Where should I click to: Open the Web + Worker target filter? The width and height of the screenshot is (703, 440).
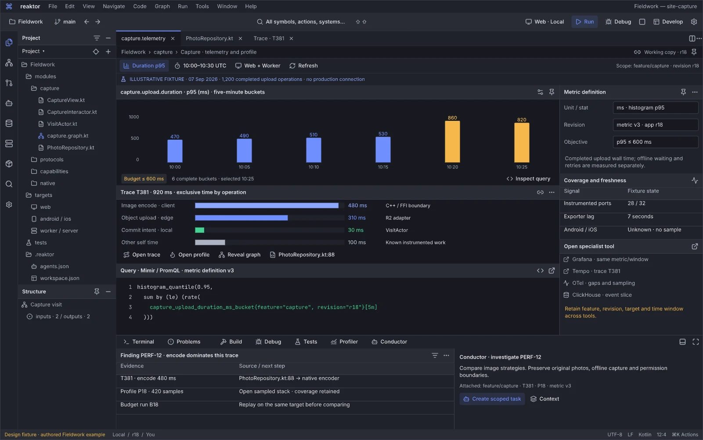tap(258, 65)
